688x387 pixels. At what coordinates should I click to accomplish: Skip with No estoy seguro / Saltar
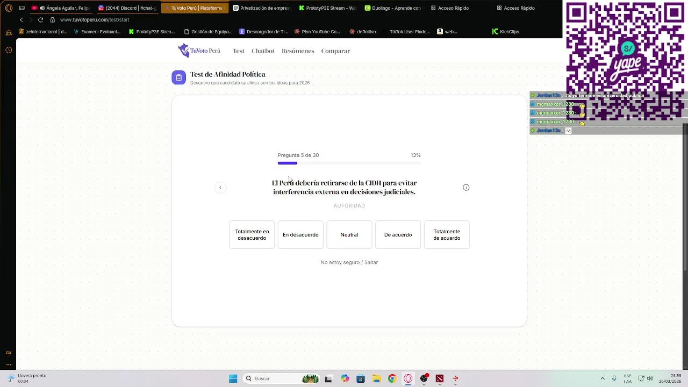pyautogui.click(x=349, y=262)
